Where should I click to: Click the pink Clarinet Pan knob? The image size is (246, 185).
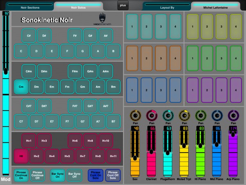click(x=152, y=116)
